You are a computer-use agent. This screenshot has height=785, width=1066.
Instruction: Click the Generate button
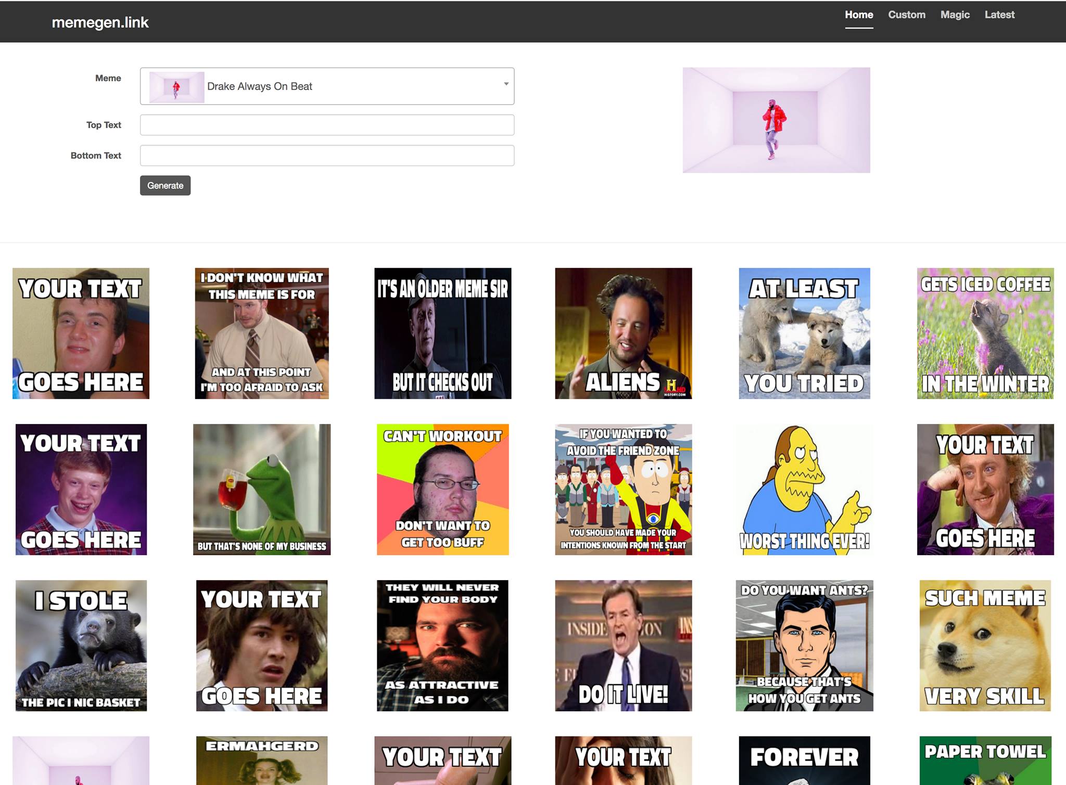(x=165, y=186)
